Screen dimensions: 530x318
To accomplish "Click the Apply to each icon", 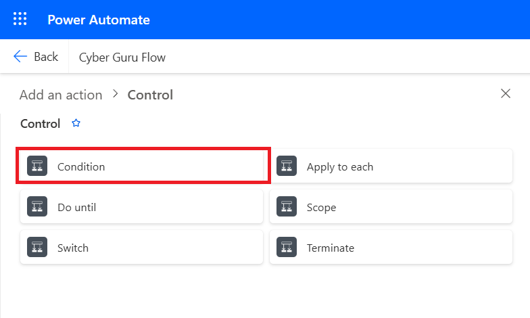I will click(x=287, y=166).
